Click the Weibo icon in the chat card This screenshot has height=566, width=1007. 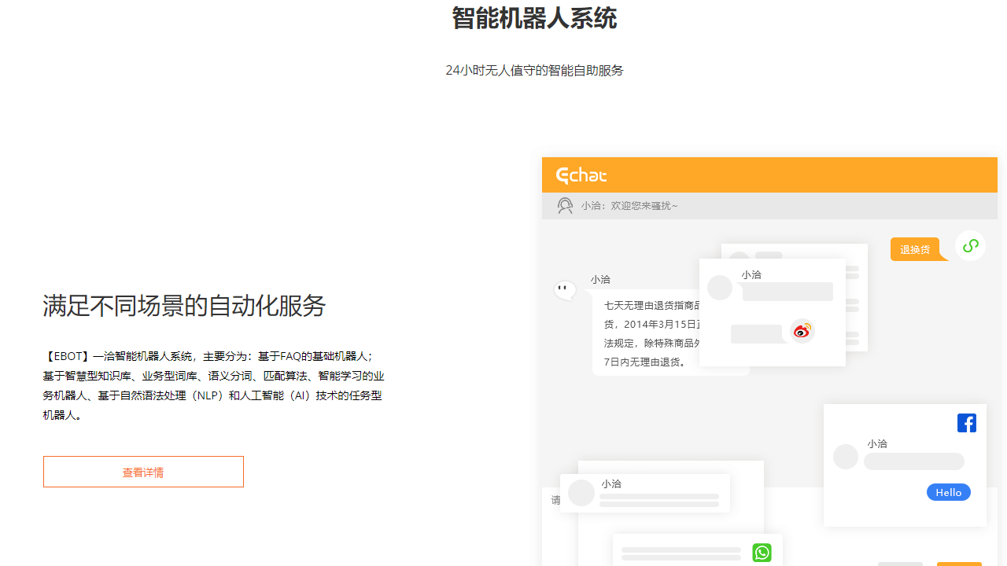click(x=802, y=331)
